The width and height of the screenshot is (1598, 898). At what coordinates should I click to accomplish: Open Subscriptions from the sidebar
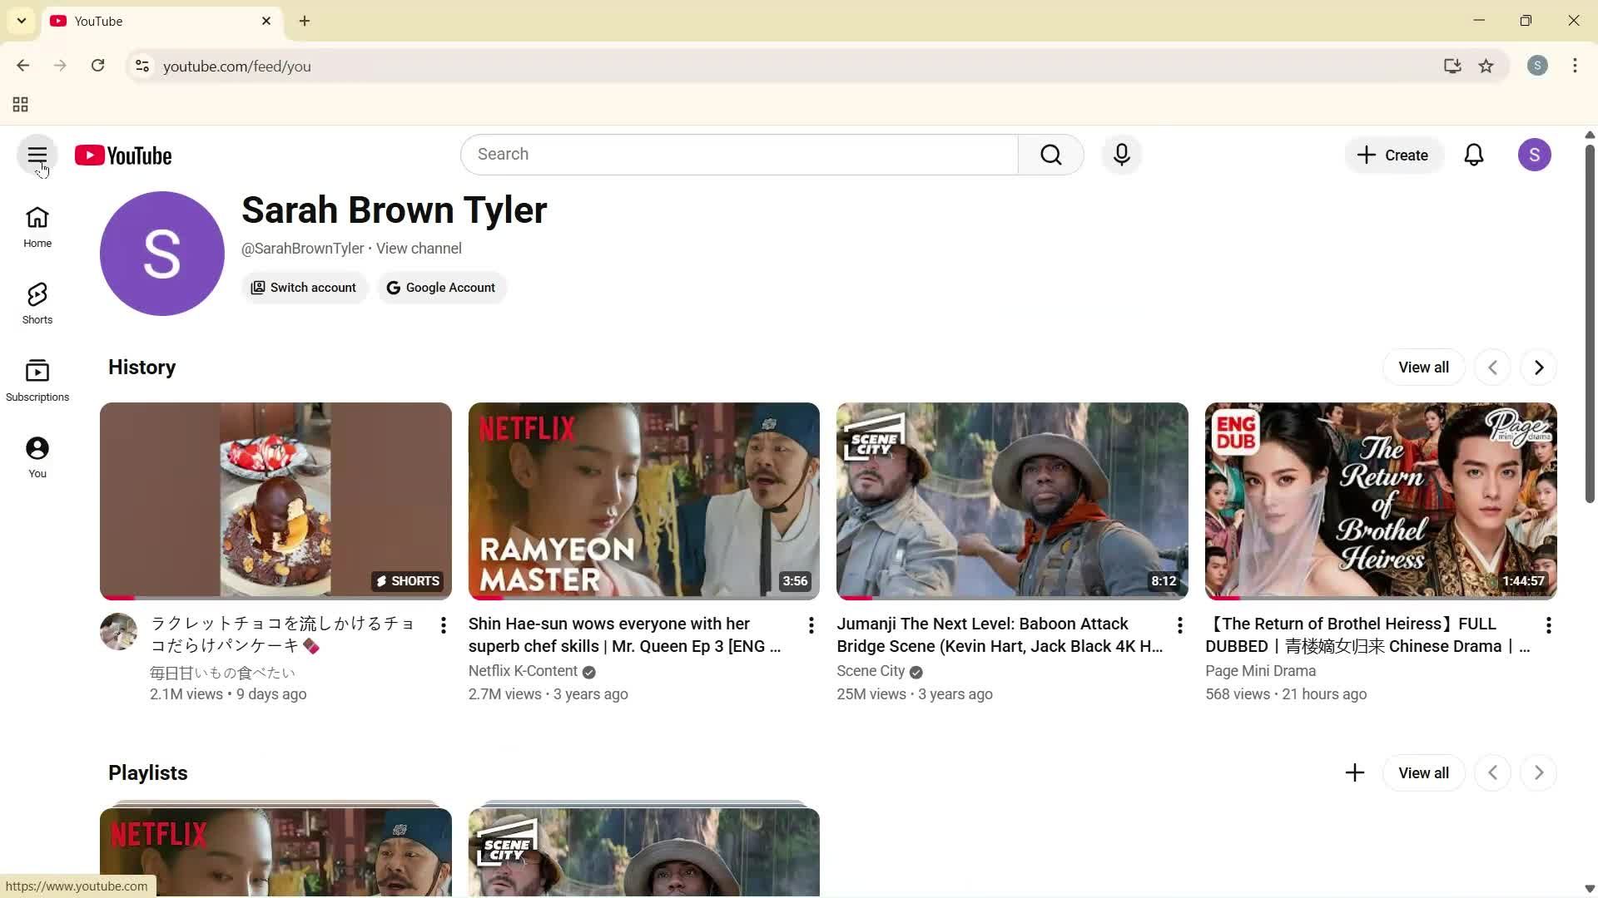(37, 378)
